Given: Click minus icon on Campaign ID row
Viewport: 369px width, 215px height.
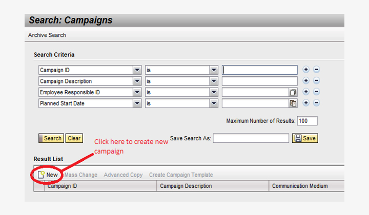Looking at the screenshot, I should pyautogui.click(x=316, y=70).
